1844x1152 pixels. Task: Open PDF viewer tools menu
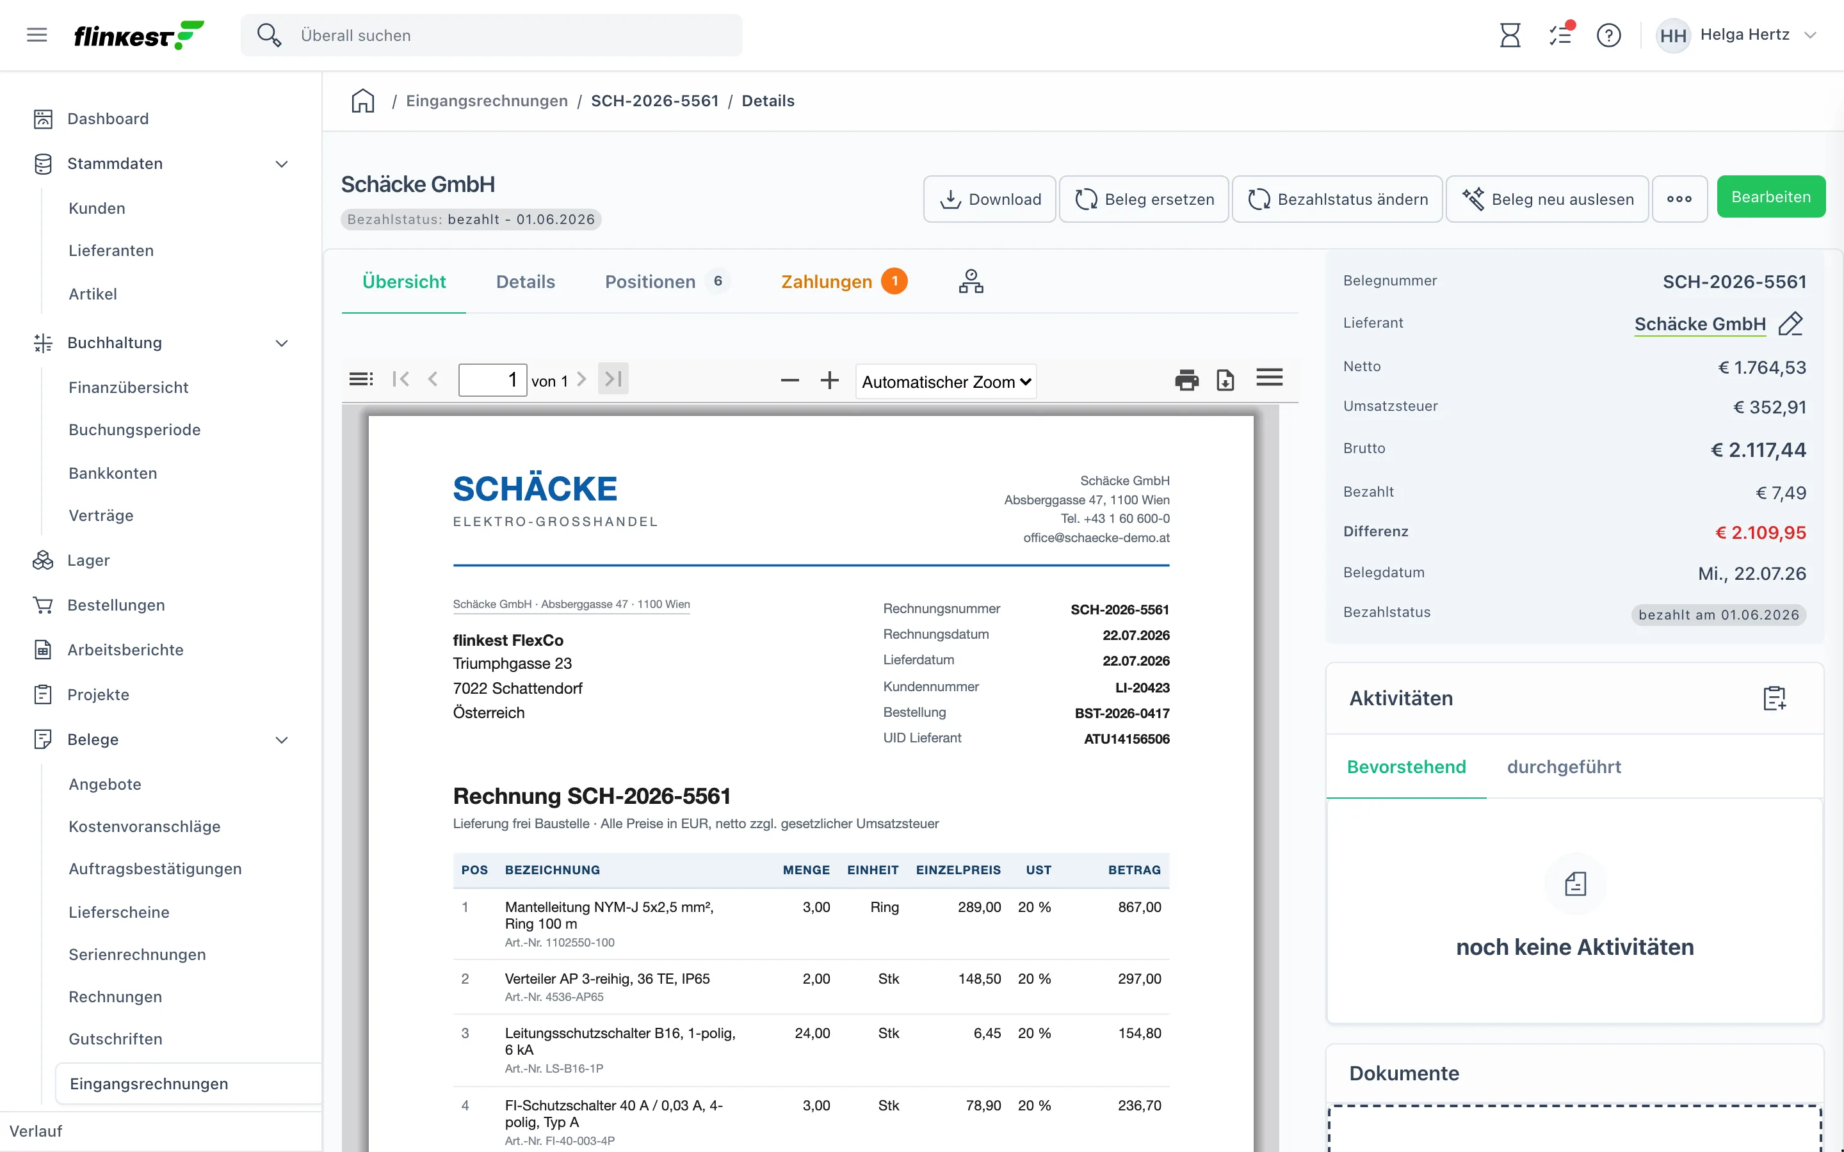tap(1270, 378)
